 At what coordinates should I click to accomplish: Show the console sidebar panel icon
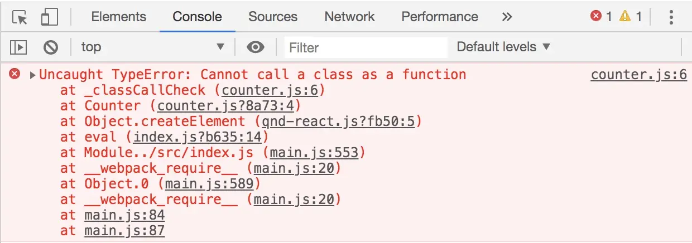tap(19, 47)
